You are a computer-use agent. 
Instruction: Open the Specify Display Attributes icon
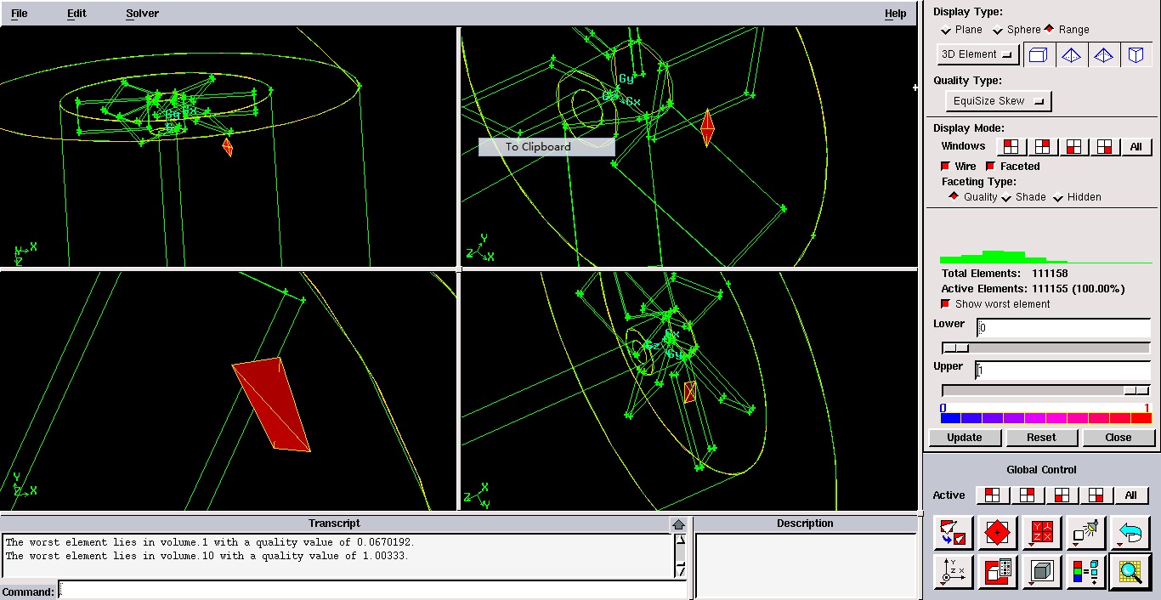[x=998, y=571]
